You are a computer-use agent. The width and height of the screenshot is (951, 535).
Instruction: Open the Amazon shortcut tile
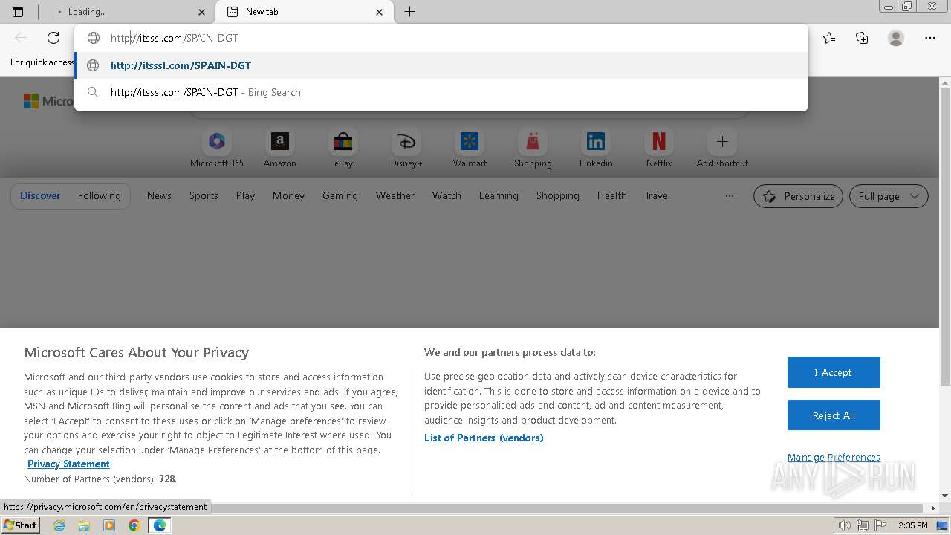[280, 149]
